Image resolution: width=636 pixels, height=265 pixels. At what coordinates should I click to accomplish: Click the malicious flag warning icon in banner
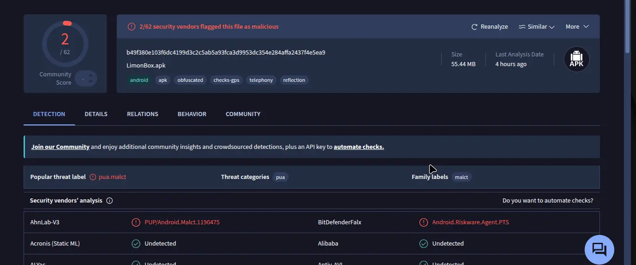coord(132,27)
